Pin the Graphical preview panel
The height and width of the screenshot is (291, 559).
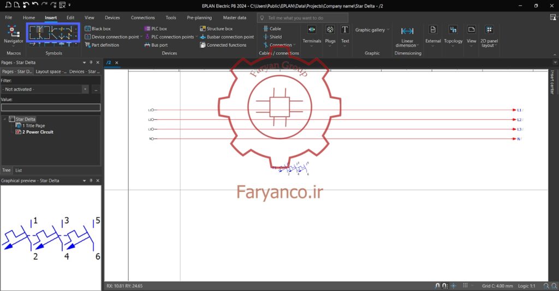[x=91, y=180]
